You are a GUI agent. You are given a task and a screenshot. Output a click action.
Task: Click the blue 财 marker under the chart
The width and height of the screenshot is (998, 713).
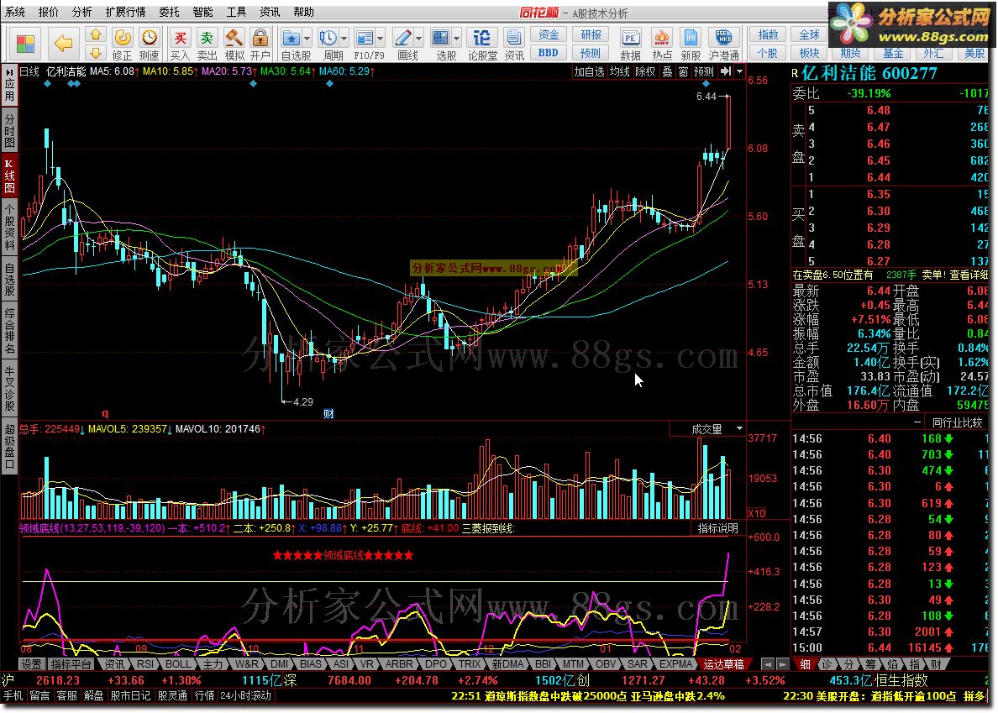[x=329, y=413]
